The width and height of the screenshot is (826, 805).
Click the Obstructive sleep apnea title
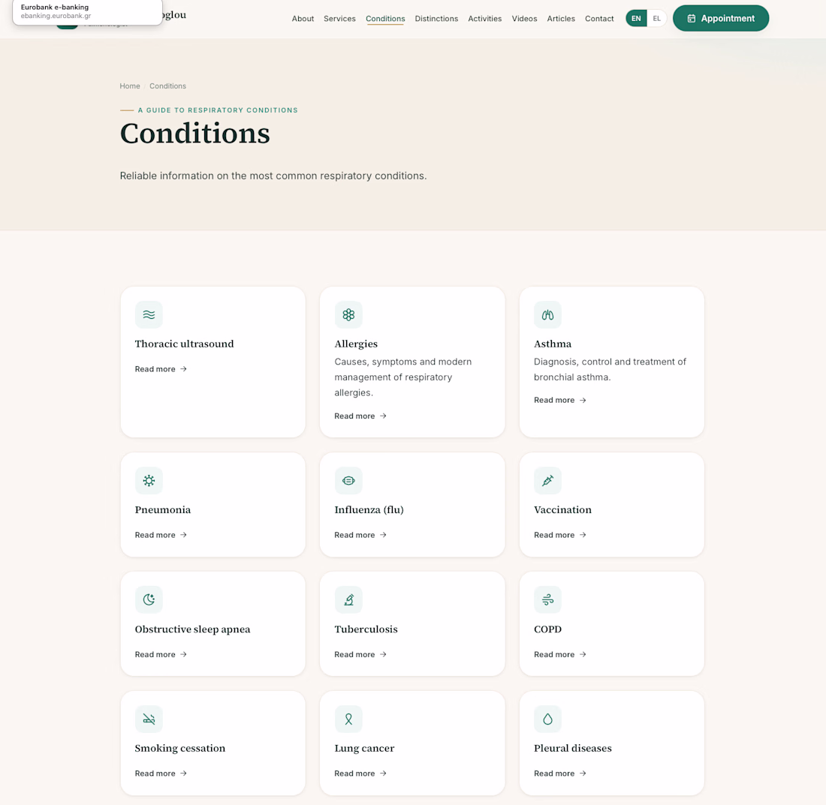(193, 629)
